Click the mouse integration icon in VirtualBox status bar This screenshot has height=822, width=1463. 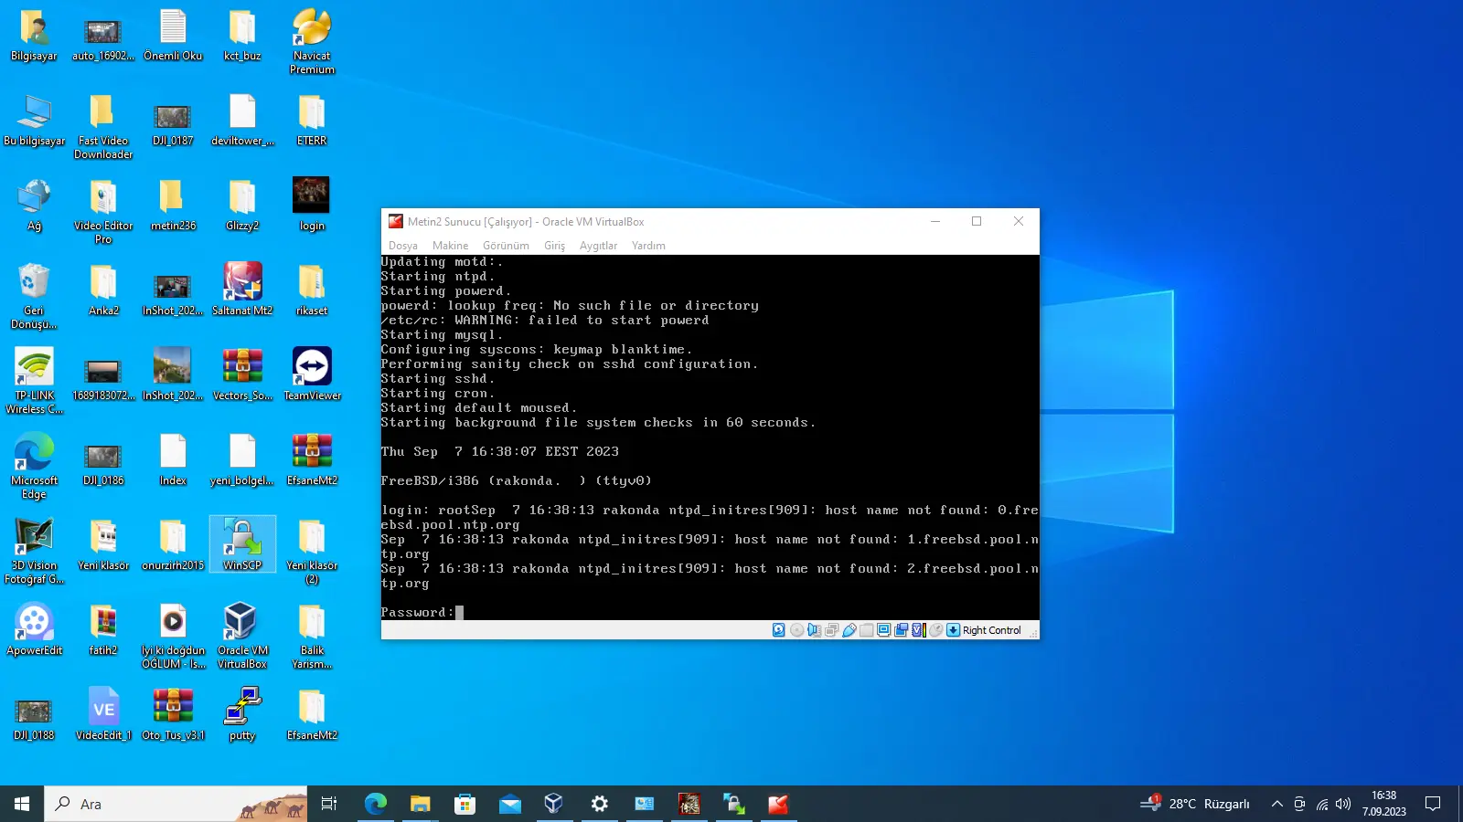point(936,630)
